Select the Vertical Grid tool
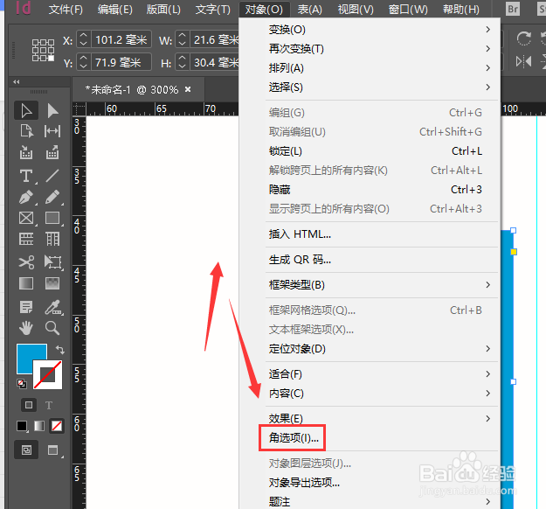The width and height of the screenshot is (546, 509). click(x=52, y=239)
